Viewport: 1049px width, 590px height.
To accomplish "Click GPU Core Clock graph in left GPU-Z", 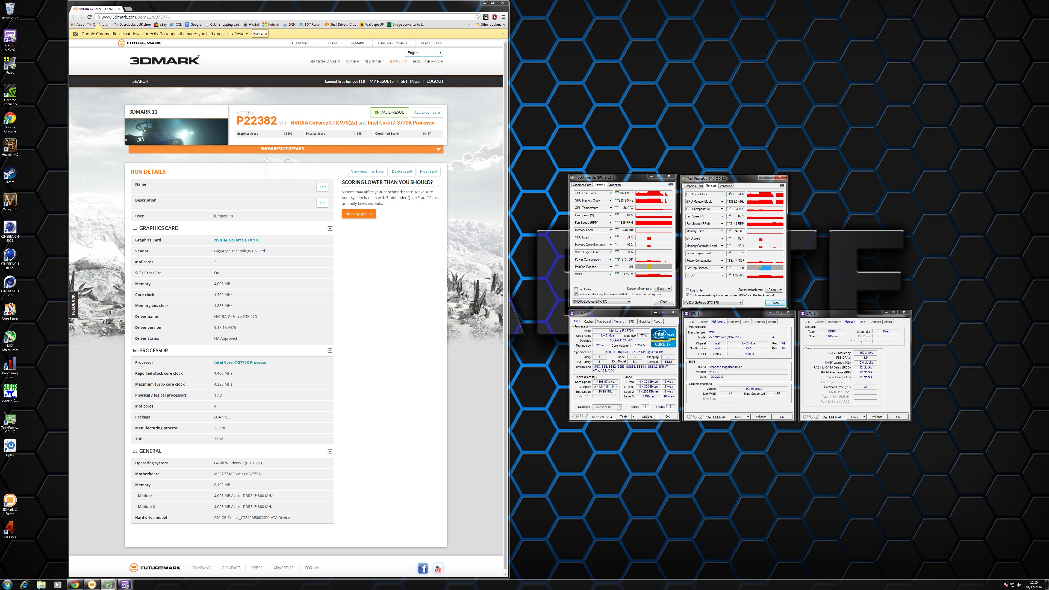I will tap(654, 193).
